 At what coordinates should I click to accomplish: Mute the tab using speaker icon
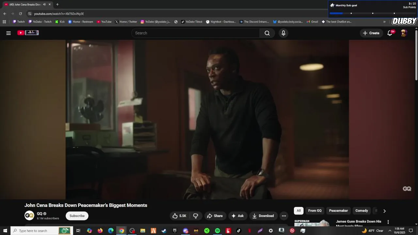click(44, 5)
